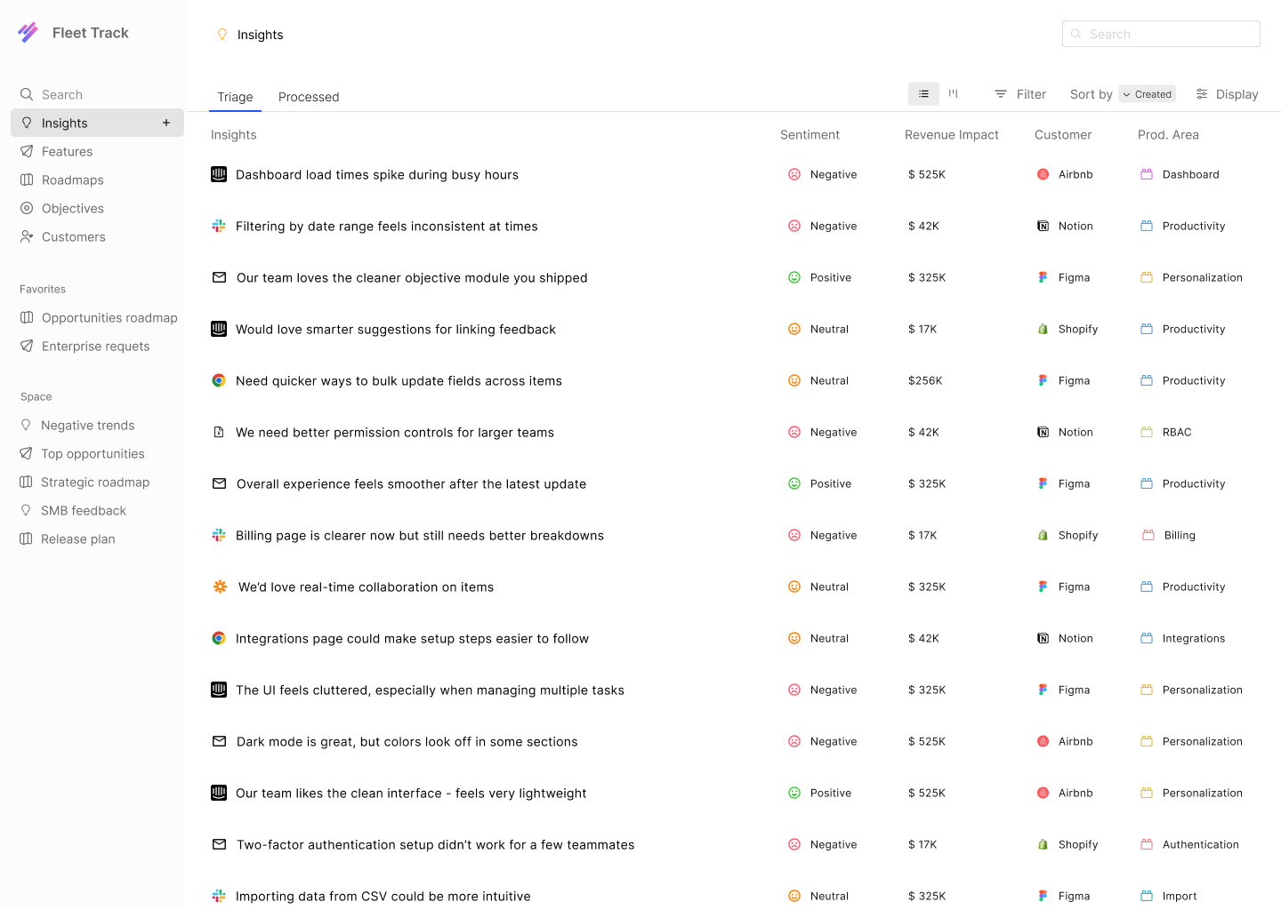Click the Chrome icon on bulk update fields row
The image size is (1281, 910).
[x=219, y=380]
